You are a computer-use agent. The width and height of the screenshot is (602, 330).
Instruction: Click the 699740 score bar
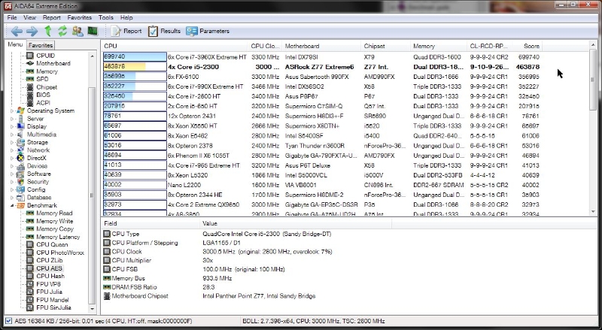click(135, 57)
